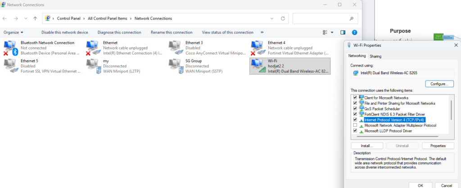Expand the view options dropdown arrow

click(332, 32)
